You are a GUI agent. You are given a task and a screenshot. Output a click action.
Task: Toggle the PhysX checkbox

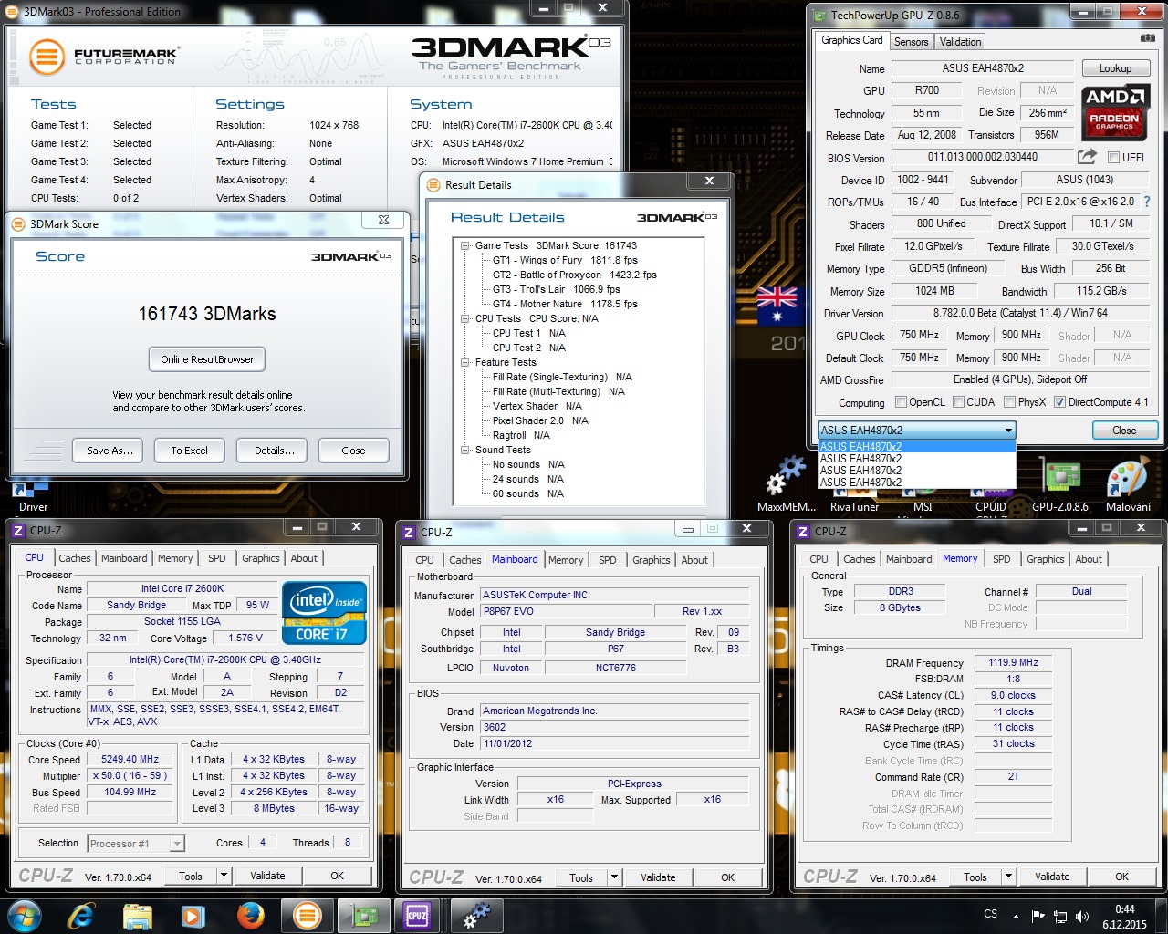click(x=1009, y=402)
